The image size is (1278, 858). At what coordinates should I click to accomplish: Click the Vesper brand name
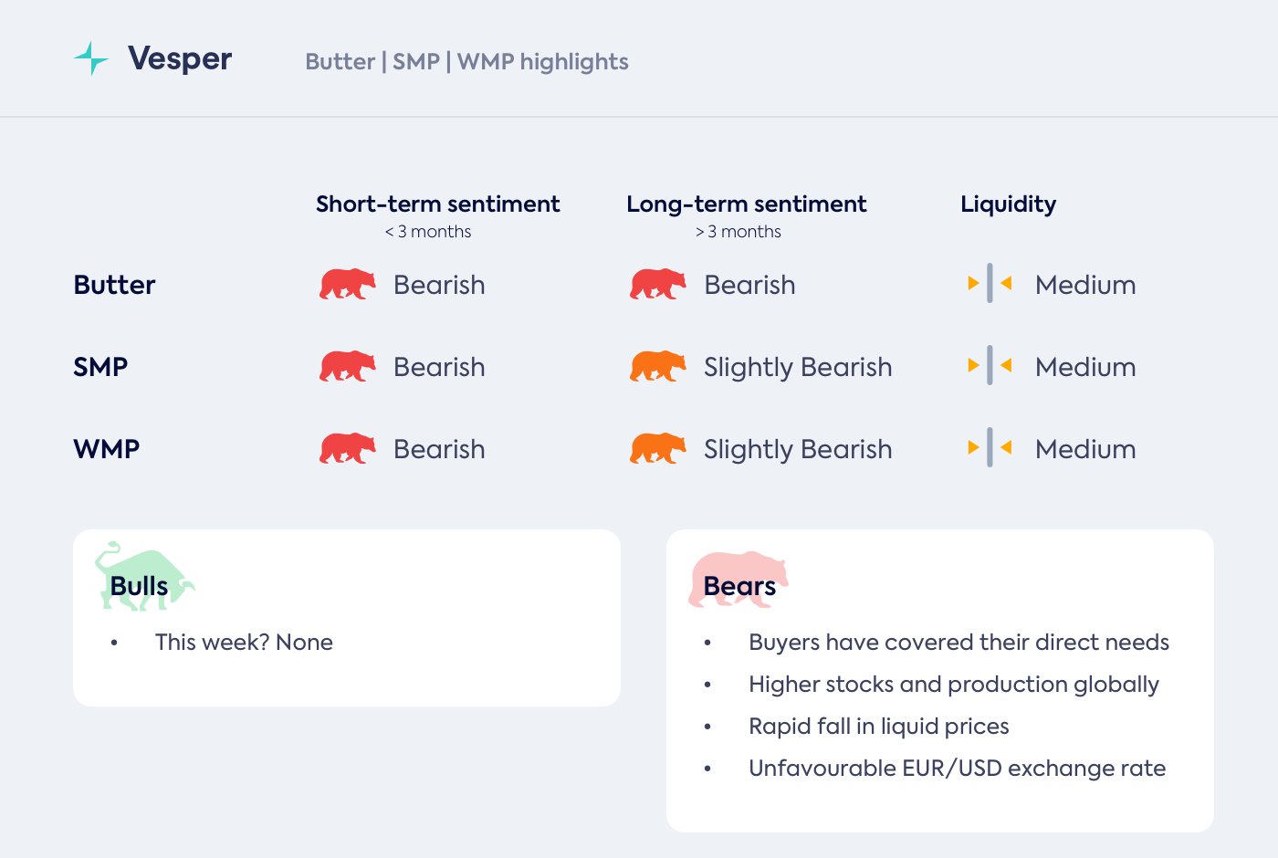[180, 58]
